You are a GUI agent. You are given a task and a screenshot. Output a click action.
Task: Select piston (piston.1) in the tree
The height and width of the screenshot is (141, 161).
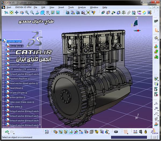17,97
